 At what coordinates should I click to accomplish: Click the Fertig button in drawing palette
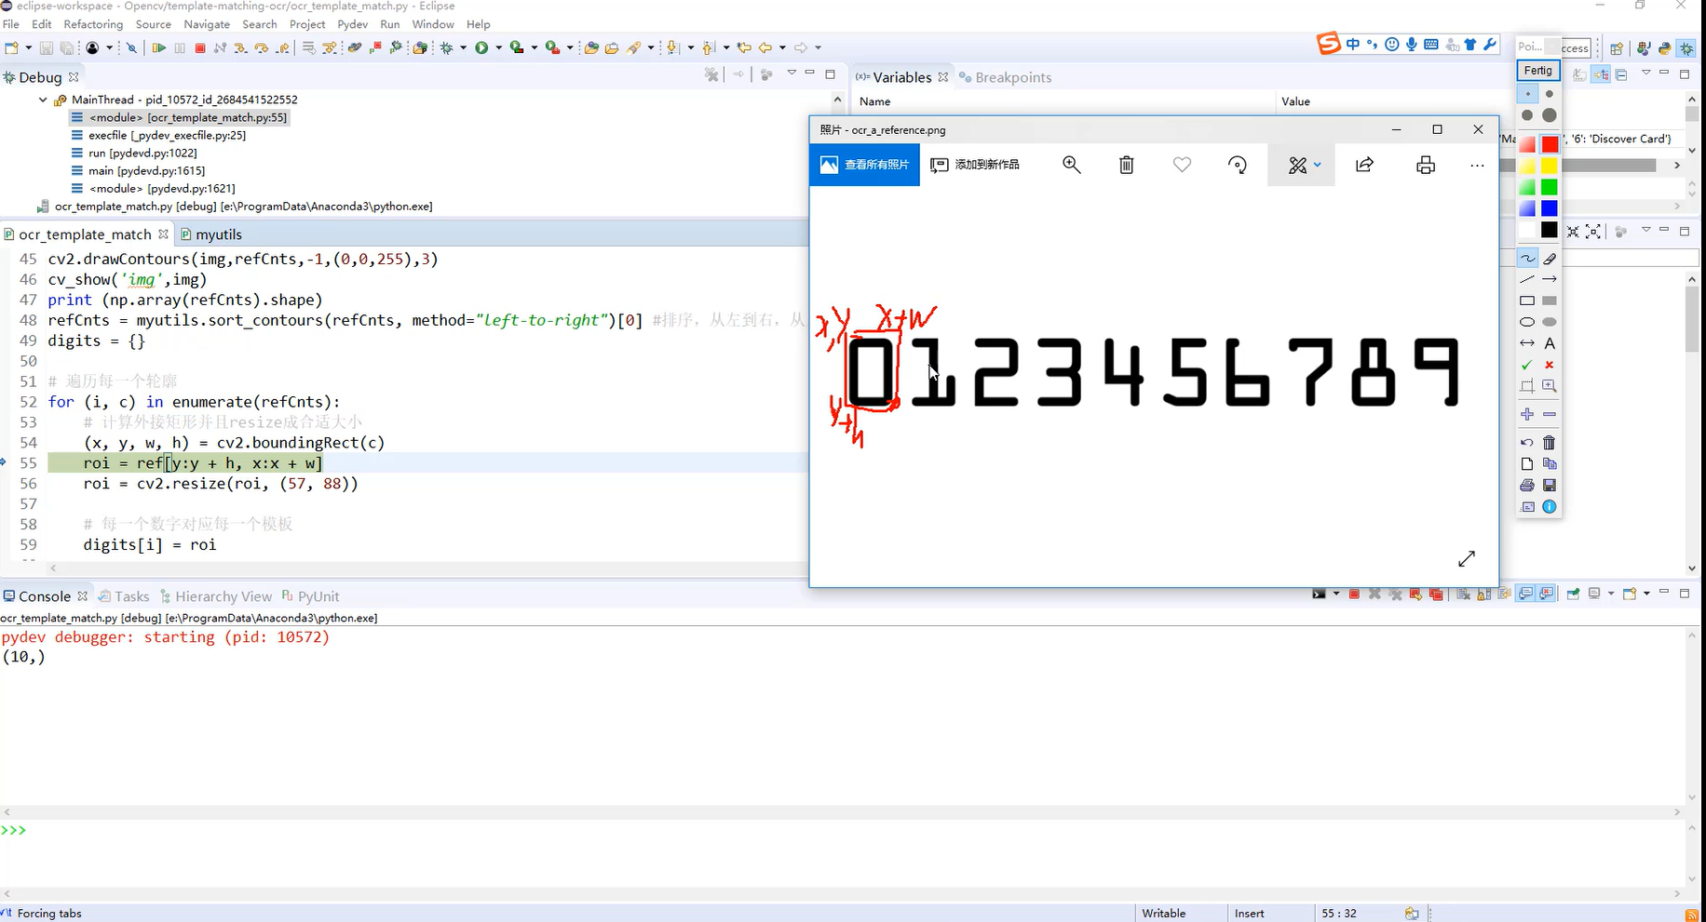pyautogui.click(x=1538, y=70)
